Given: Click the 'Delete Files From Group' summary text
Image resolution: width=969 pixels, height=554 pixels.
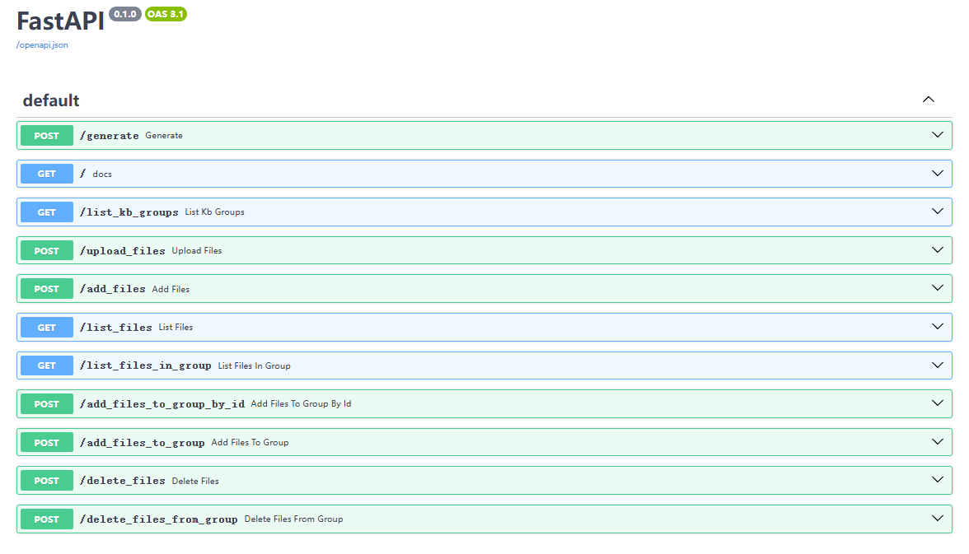Looking at the screenshot, I should click(x=293, y=519).
